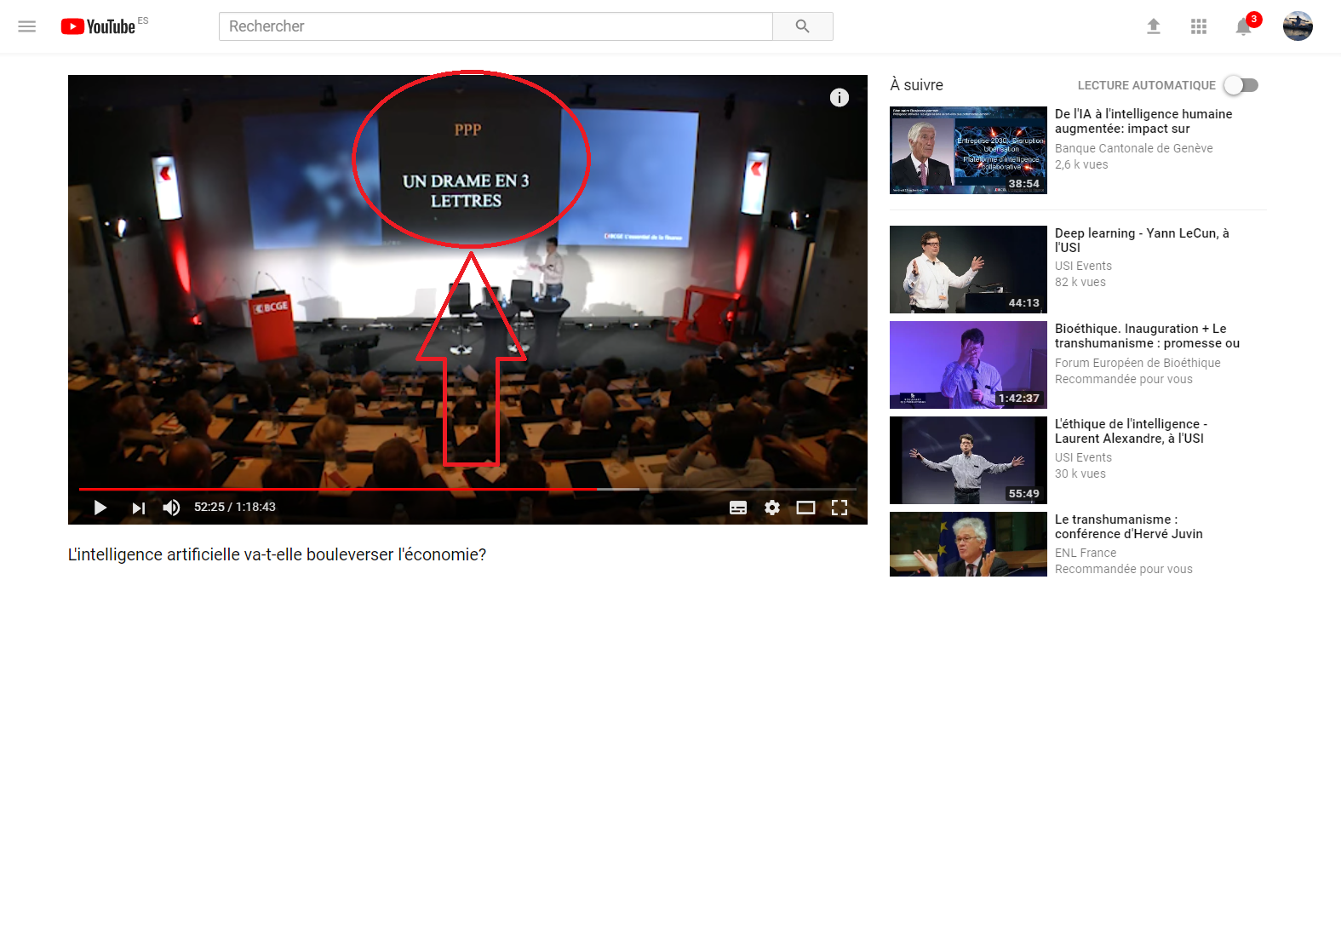
Task: Open player settings gear
Action: 772,508
